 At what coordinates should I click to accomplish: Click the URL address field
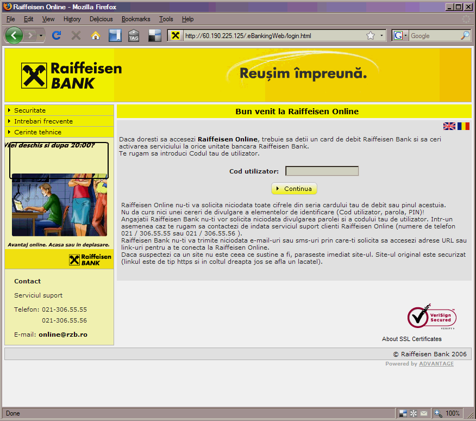tap(273, 36)
